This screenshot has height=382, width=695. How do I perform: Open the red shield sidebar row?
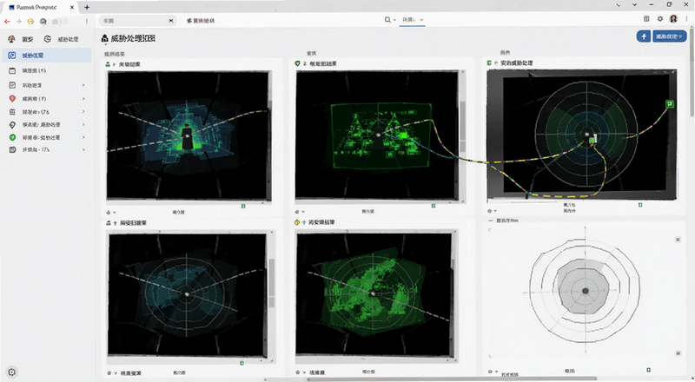(47, 98)
